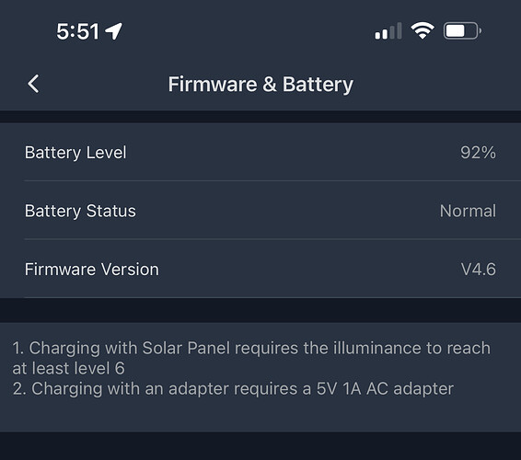521x460 pixels.
Task: Tap the 5V 1A AC adapter note
Action: 233,388
